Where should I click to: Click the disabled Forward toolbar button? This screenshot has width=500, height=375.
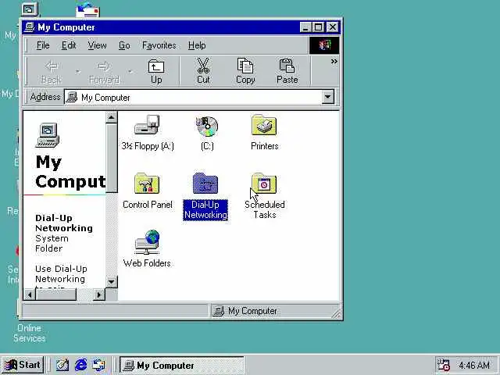pyautogui.click(x=104, y=71)
